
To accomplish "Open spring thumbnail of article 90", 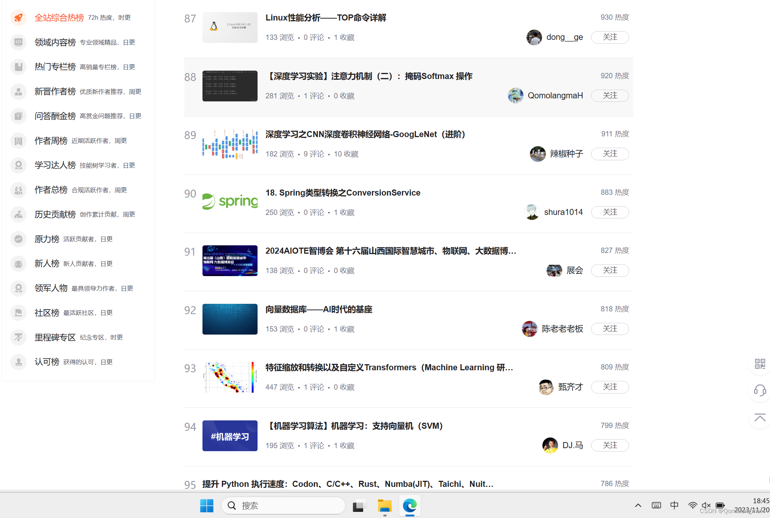I will (x=230, y=202).
